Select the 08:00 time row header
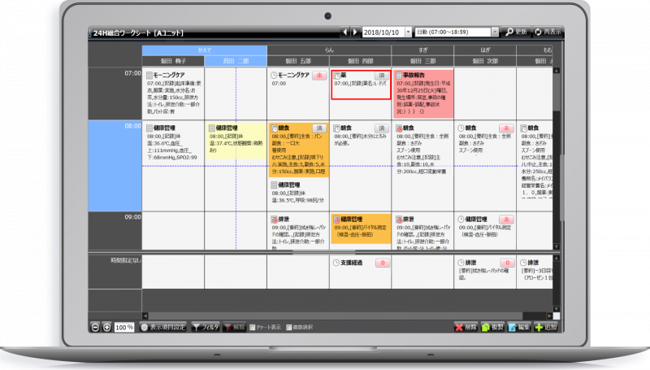This screenshot has width=650, height=370. (x=115, y=127)
